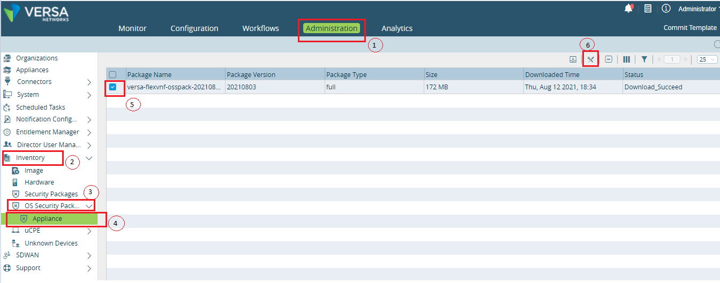
Task: Switch to the Analytics tab
Action: [397, 28]
